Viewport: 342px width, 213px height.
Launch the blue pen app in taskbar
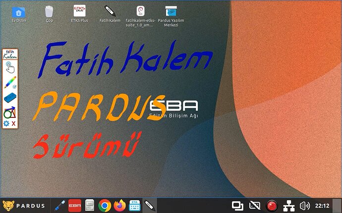point(59,206)
